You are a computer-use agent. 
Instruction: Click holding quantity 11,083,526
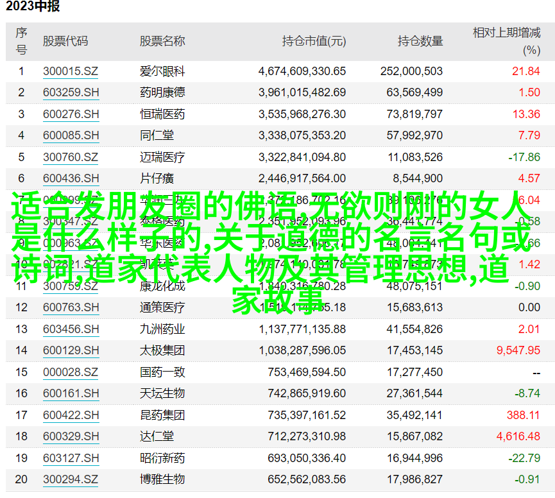click(x=415, y=157)
